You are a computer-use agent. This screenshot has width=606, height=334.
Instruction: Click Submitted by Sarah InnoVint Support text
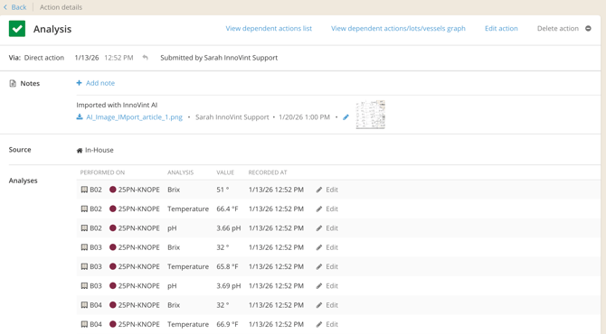pyautogui.click(x=219, y=58)
